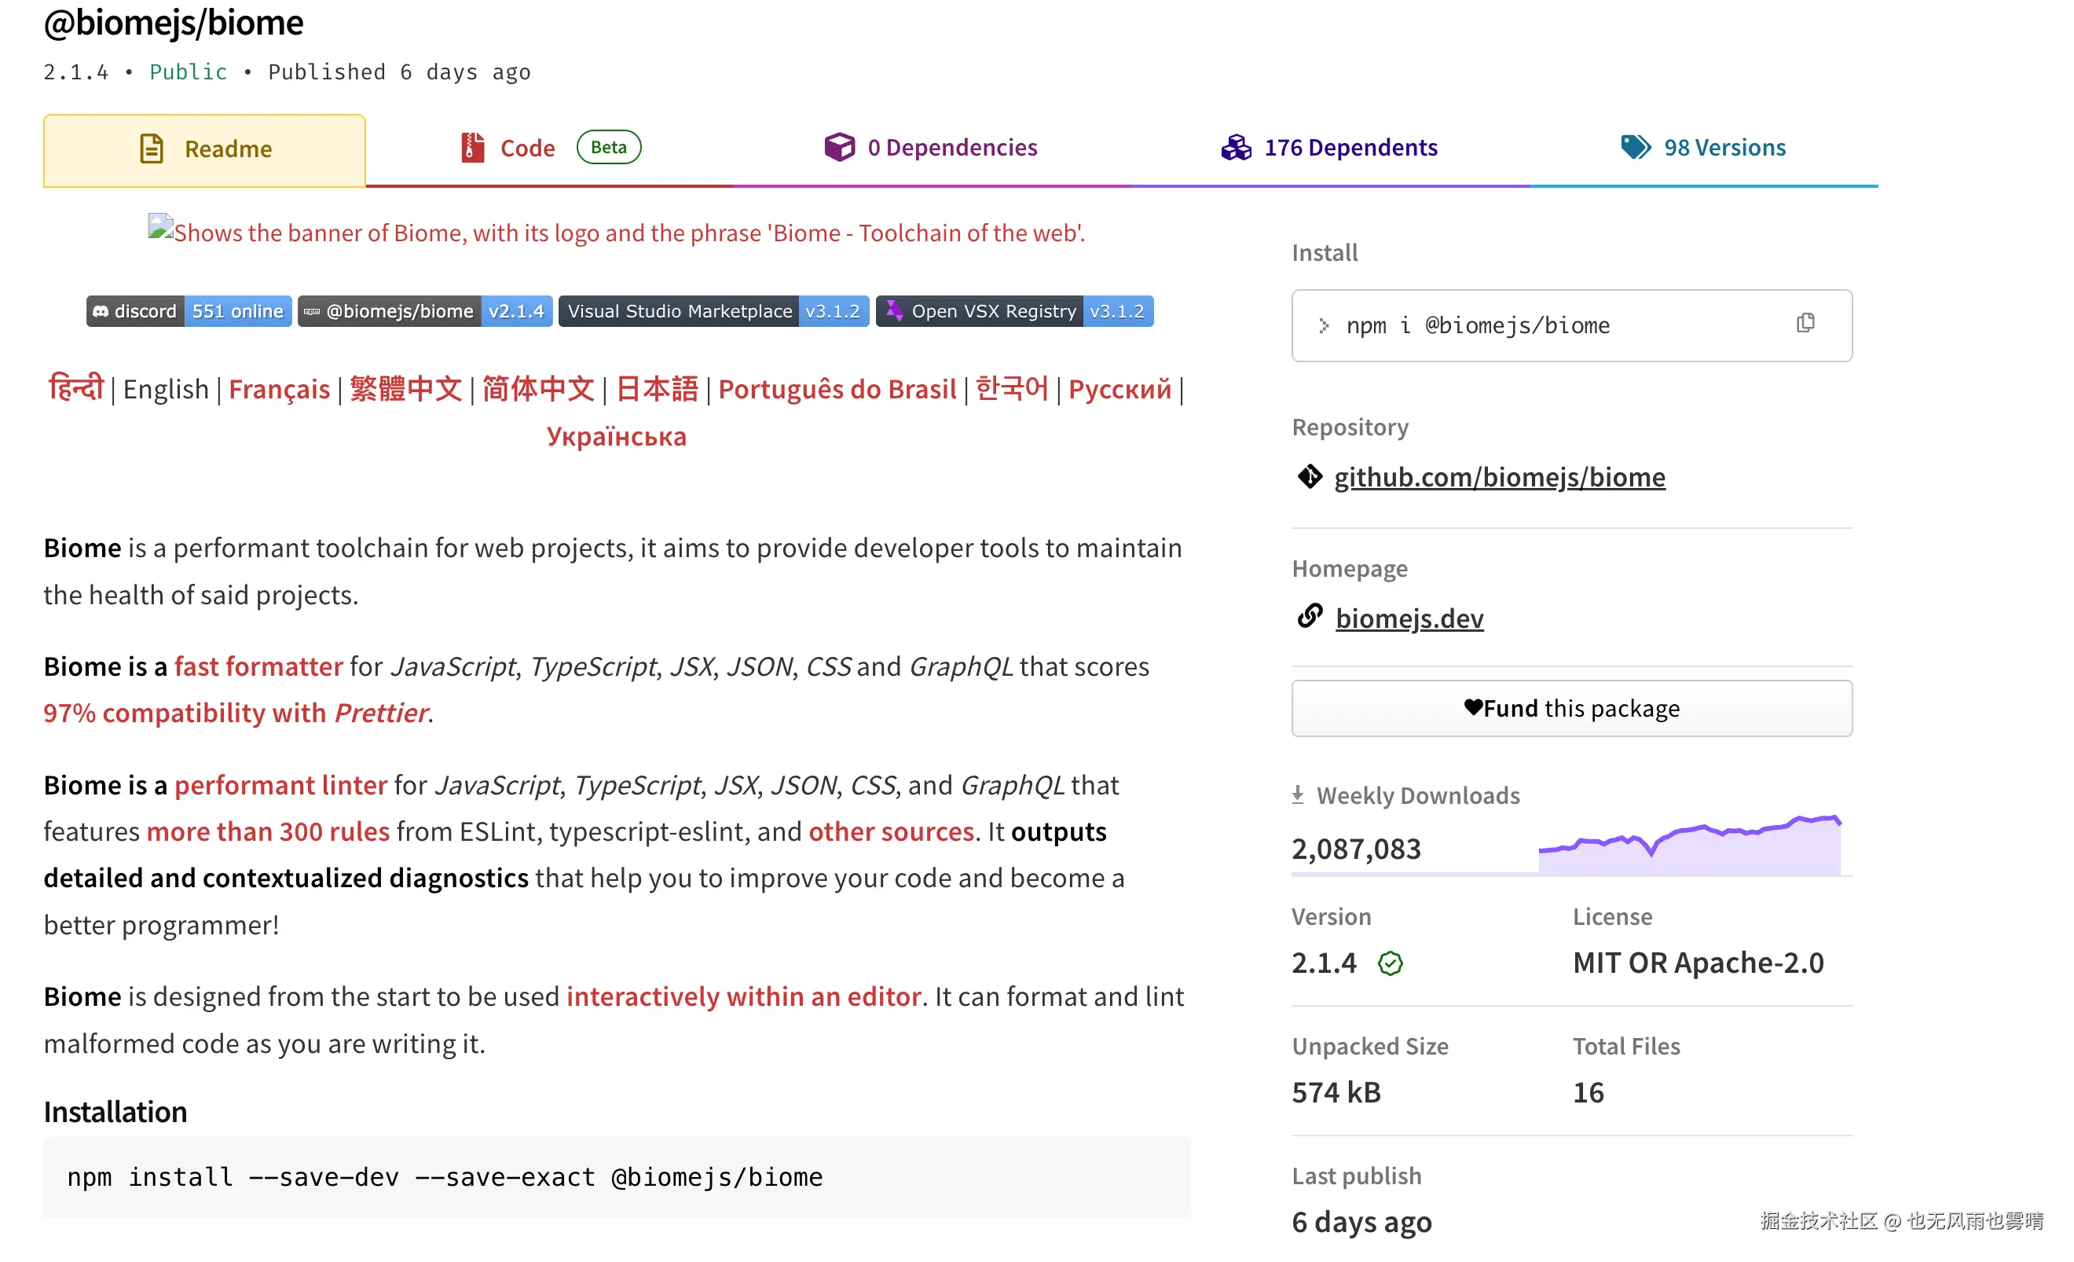Click the git repository diamond icon
The image size is (2074, 1262).
point(1310,477)
